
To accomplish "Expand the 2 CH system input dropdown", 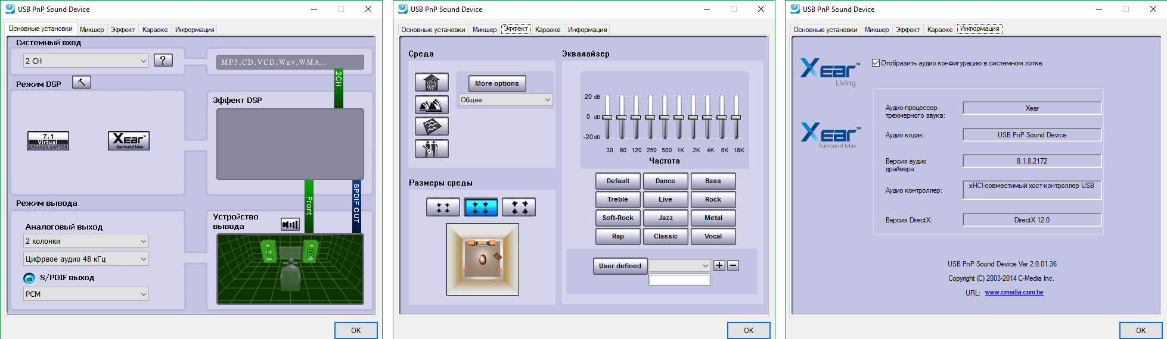I will coord(86,61).
